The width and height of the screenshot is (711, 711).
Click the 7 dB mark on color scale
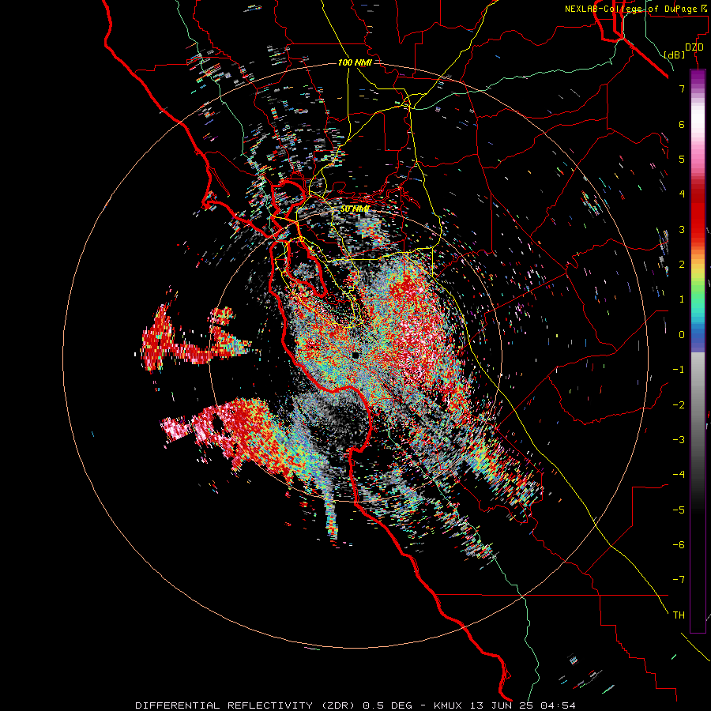point(682,88)
